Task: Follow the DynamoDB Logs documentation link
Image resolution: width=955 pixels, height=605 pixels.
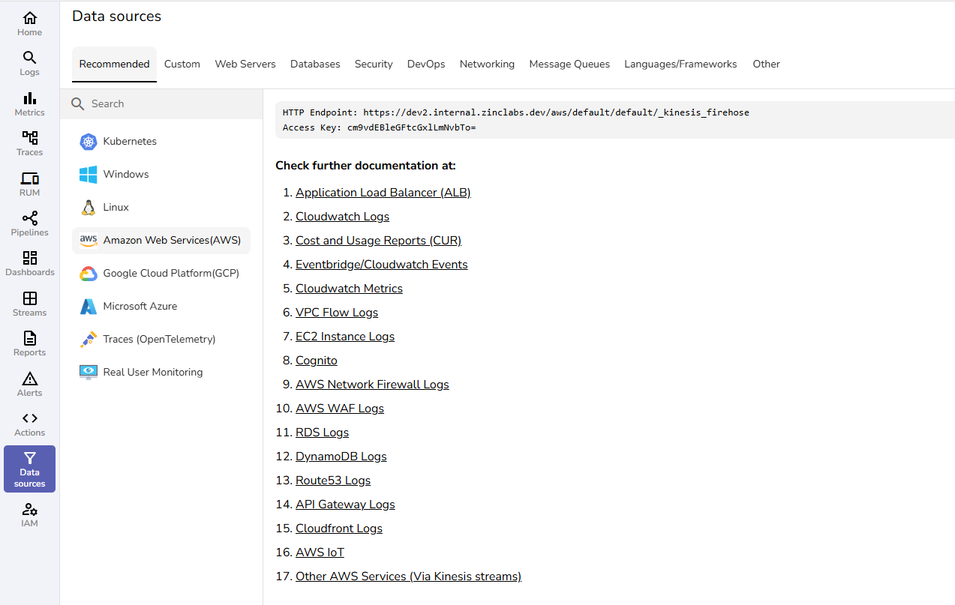Action: pos(341,457)
